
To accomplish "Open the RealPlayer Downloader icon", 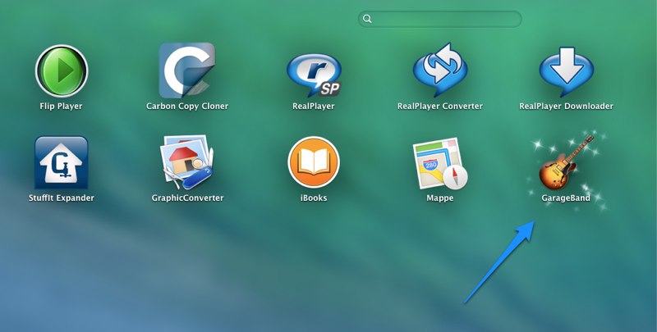I will pos(566,72).
